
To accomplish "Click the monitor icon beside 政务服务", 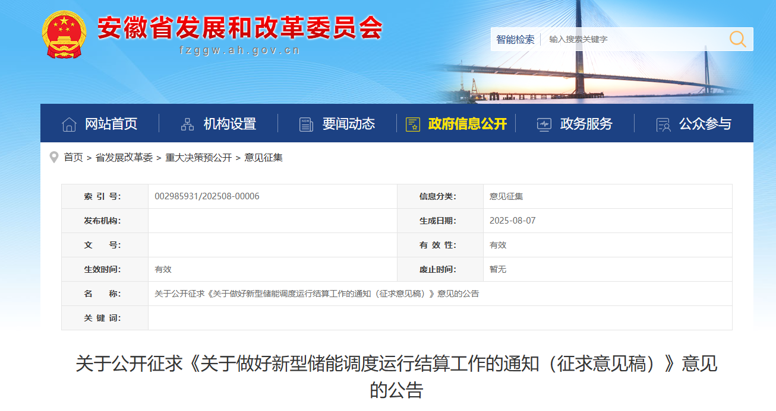I will click(x=544, y=124).
